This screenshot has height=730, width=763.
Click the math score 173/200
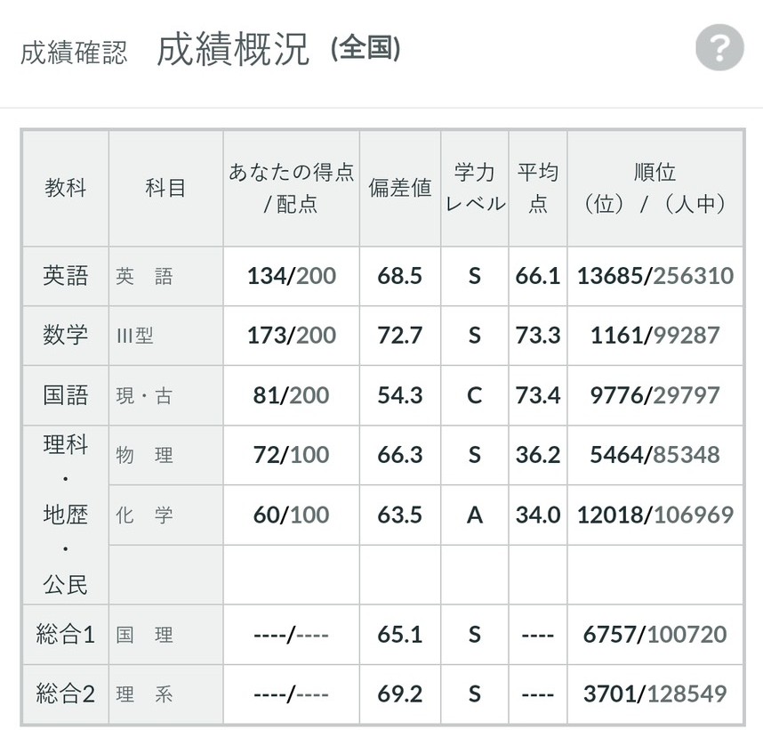pyautogui.click(x=291, y=336)
